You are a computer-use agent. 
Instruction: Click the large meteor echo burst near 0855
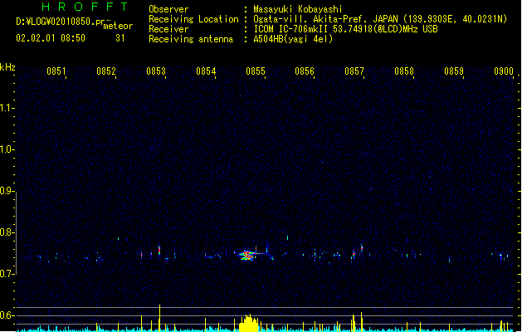click(x=246, y=255)
